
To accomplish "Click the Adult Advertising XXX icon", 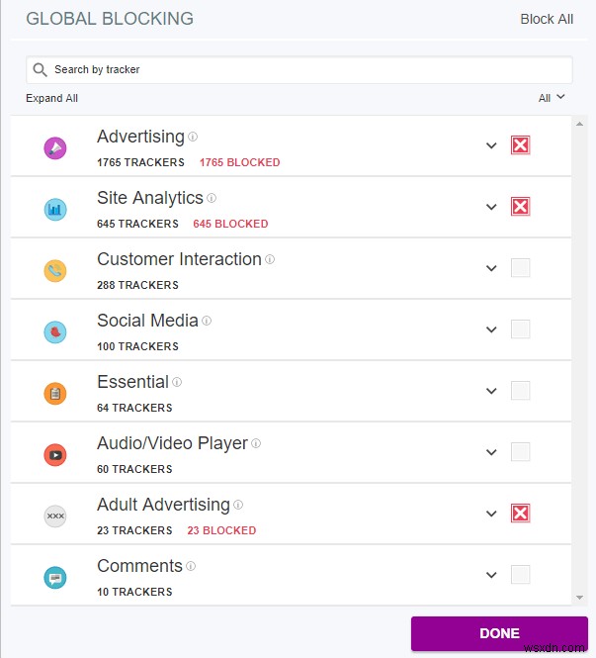I will tap(55, 517).
